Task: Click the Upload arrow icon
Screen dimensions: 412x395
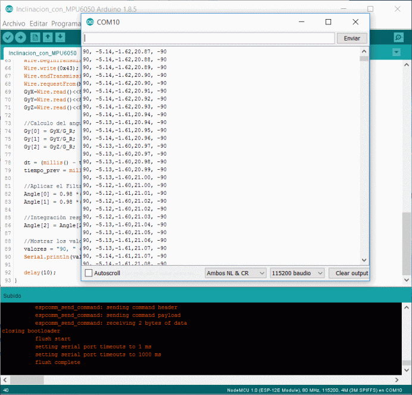Action: [21, 38]
